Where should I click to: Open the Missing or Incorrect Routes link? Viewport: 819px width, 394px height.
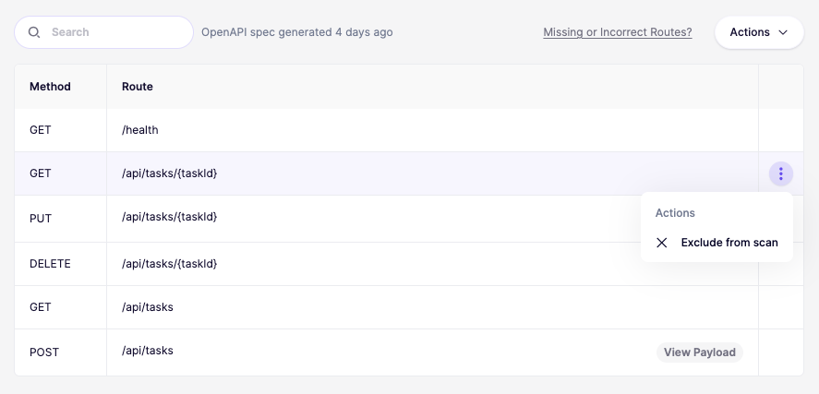click(617, 32)
